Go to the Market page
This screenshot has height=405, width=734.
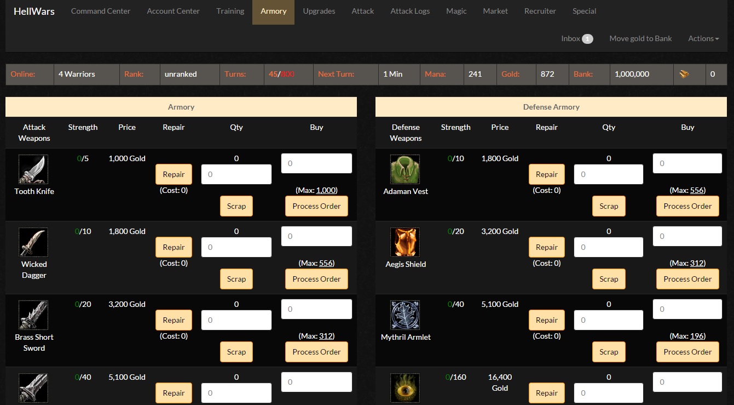(x=495, y=11)
